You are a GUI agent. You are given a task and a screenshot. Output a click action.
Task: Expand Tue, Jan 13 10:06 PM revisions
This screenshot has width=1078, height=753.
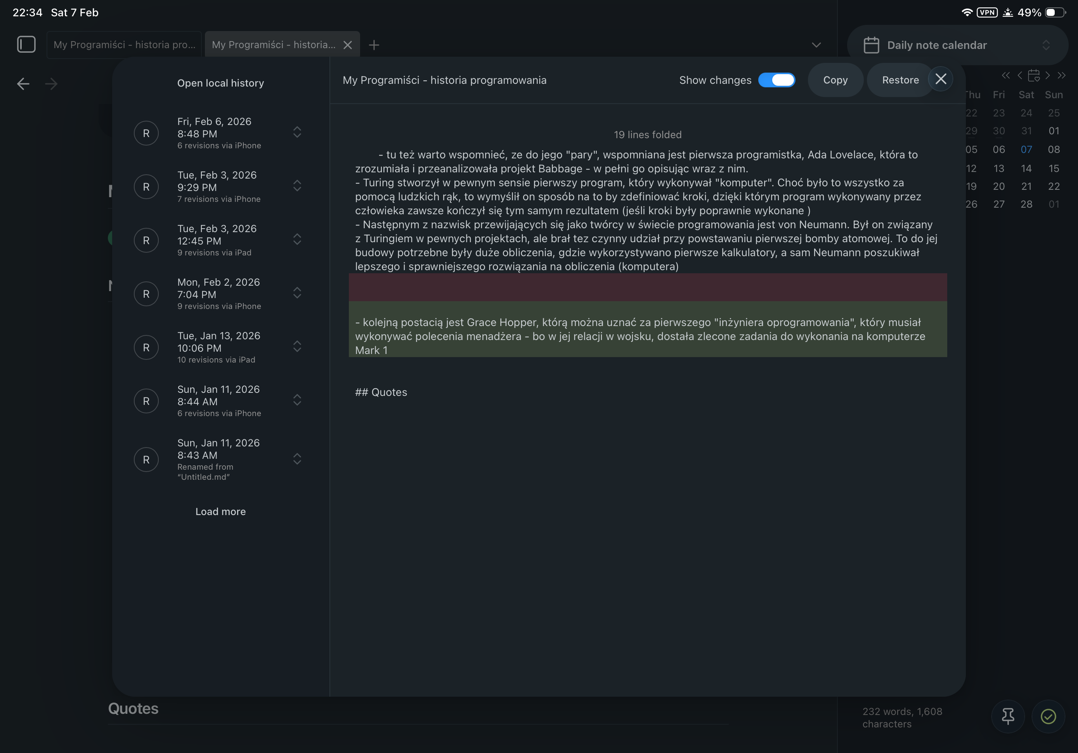coord(297,347)
